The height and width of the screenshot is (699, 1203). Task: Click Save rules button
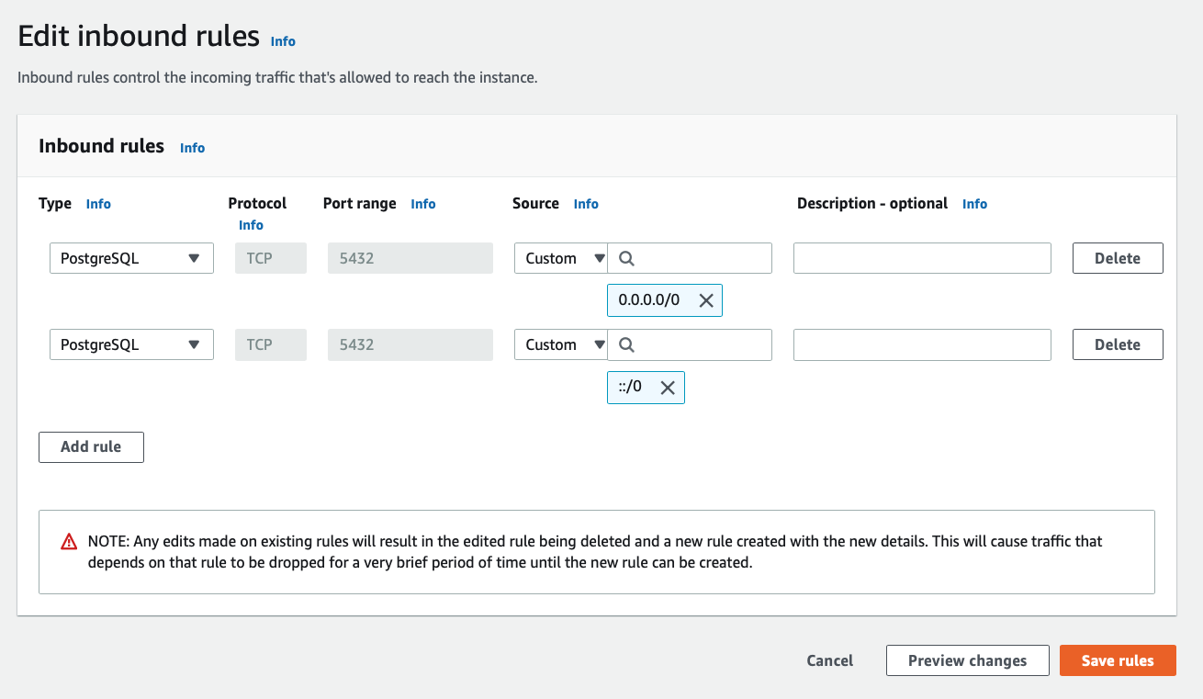tap(1117, 660)
